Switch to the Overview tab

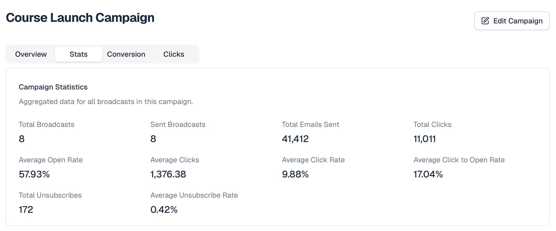(31, 54)
